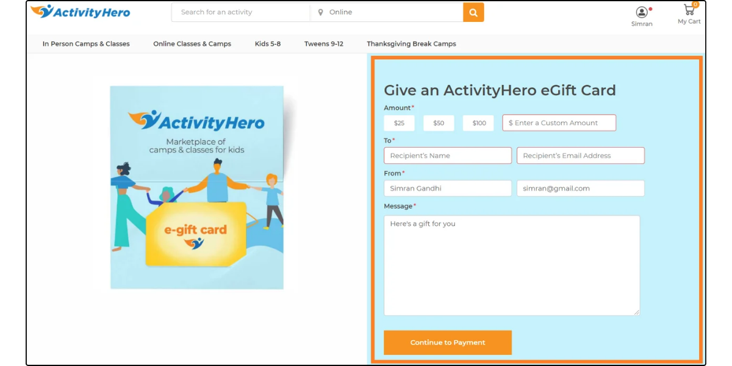This screenshot has height=366, width=732.
Task: Open the ActivityHero logo home link
Action: (80, 12)
